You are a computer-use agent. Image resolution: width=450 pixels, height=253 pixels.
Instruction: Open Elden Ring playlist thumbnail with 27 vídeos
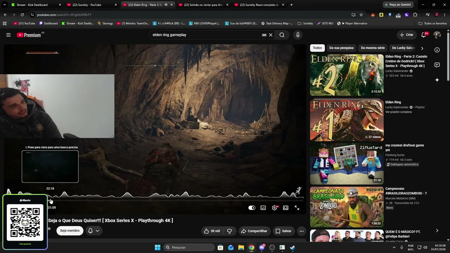(x=347, y=120)
